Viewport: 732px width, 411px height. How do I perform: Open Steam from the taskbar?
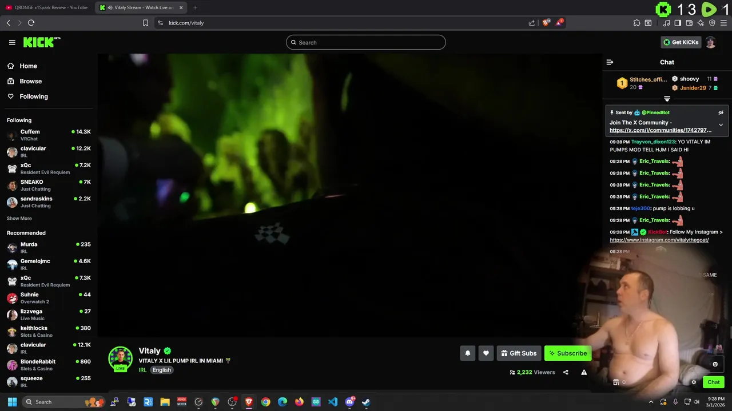point(366,402)
